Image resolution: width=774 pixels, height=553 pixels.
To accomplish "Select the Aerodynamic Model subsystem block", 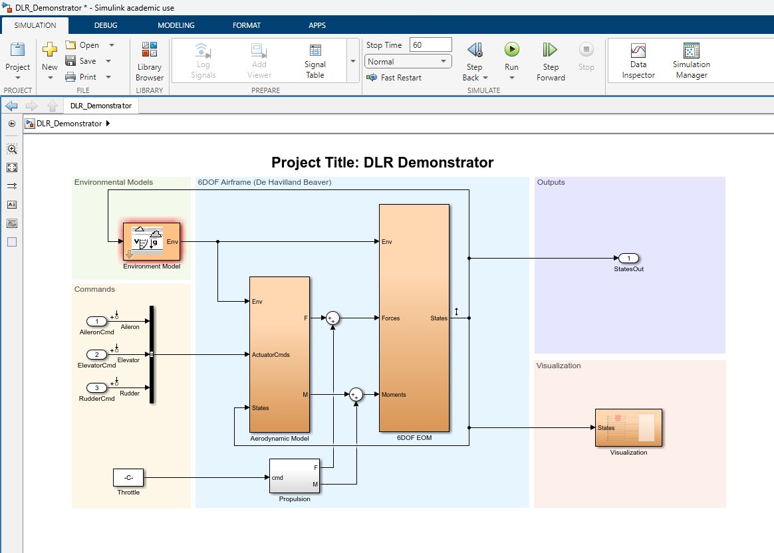I will pyautogui.click(x=279, y=355).
